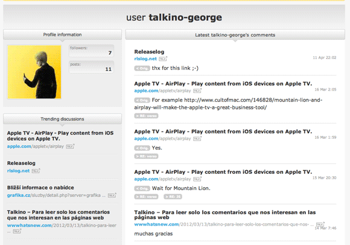Click the 'user talkino-george' page heading
This screenshot has width=350, height=245.
click(x=174, y=17)
